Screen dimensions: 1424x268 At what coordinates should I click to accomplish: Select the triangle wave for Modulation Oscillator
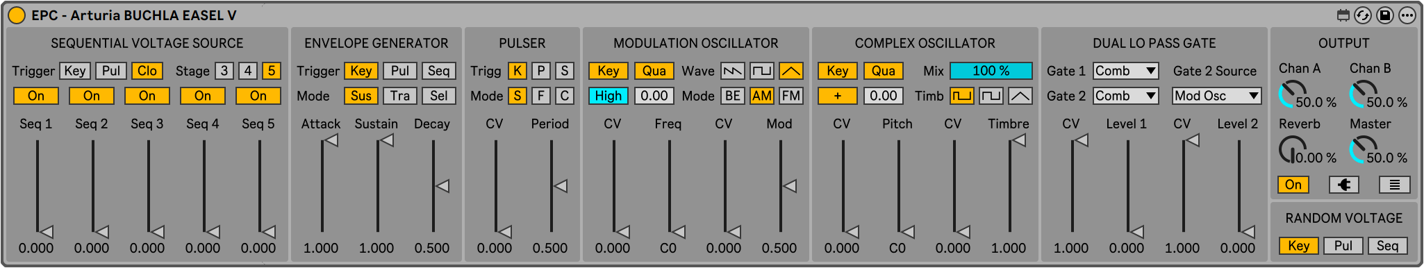point(791,71)
